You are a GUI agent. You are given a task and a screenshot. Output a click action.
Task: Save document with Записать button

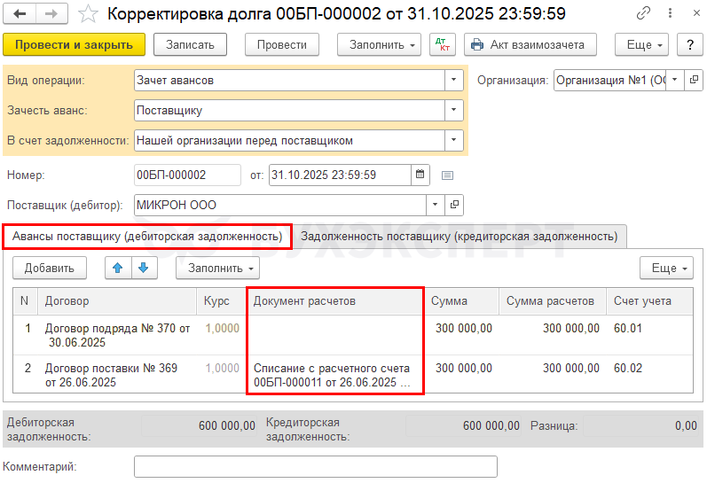coord(190,44)
